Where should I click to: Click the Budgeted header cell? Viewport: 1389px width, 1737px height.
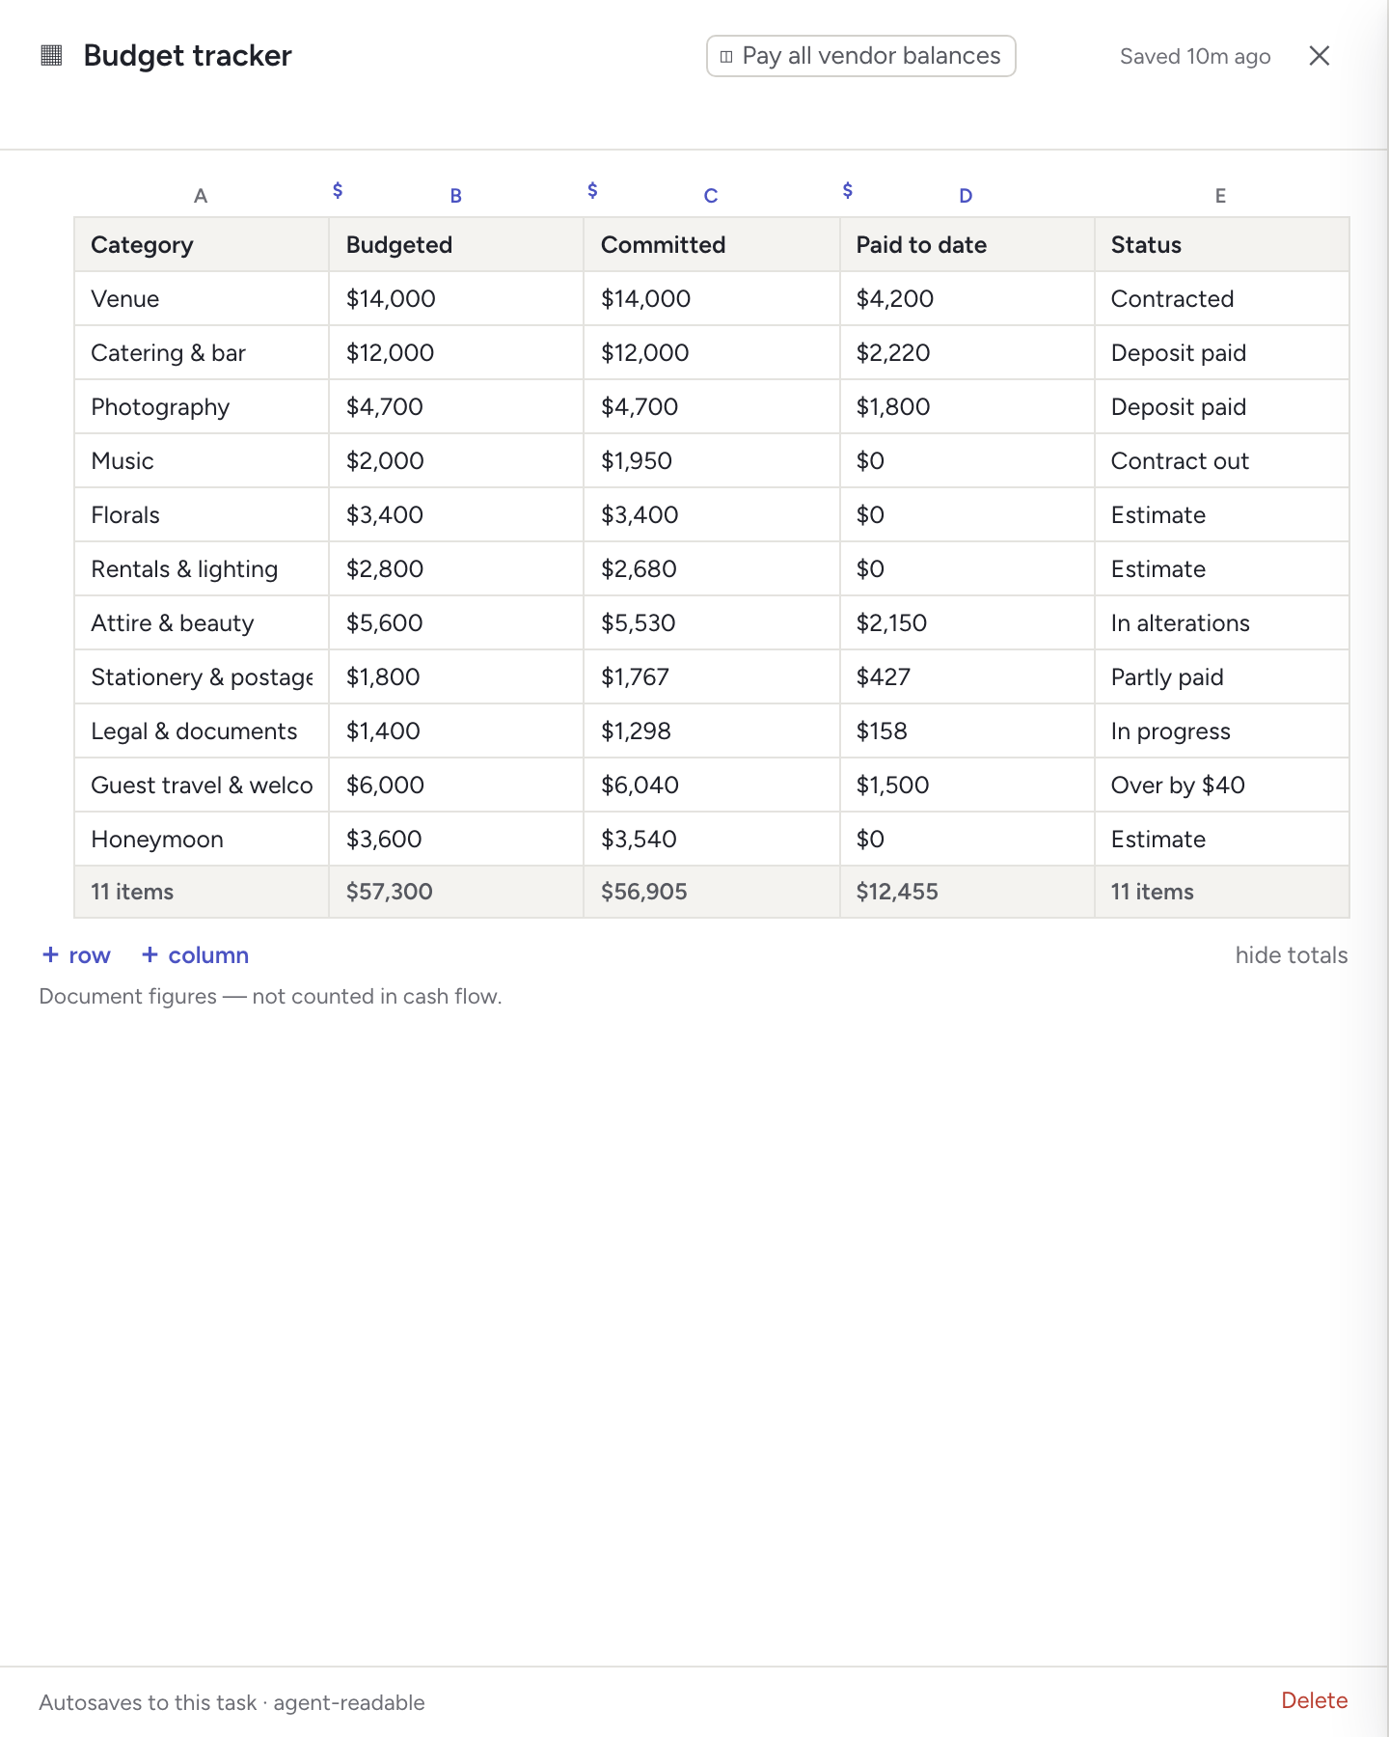point(456,245)
